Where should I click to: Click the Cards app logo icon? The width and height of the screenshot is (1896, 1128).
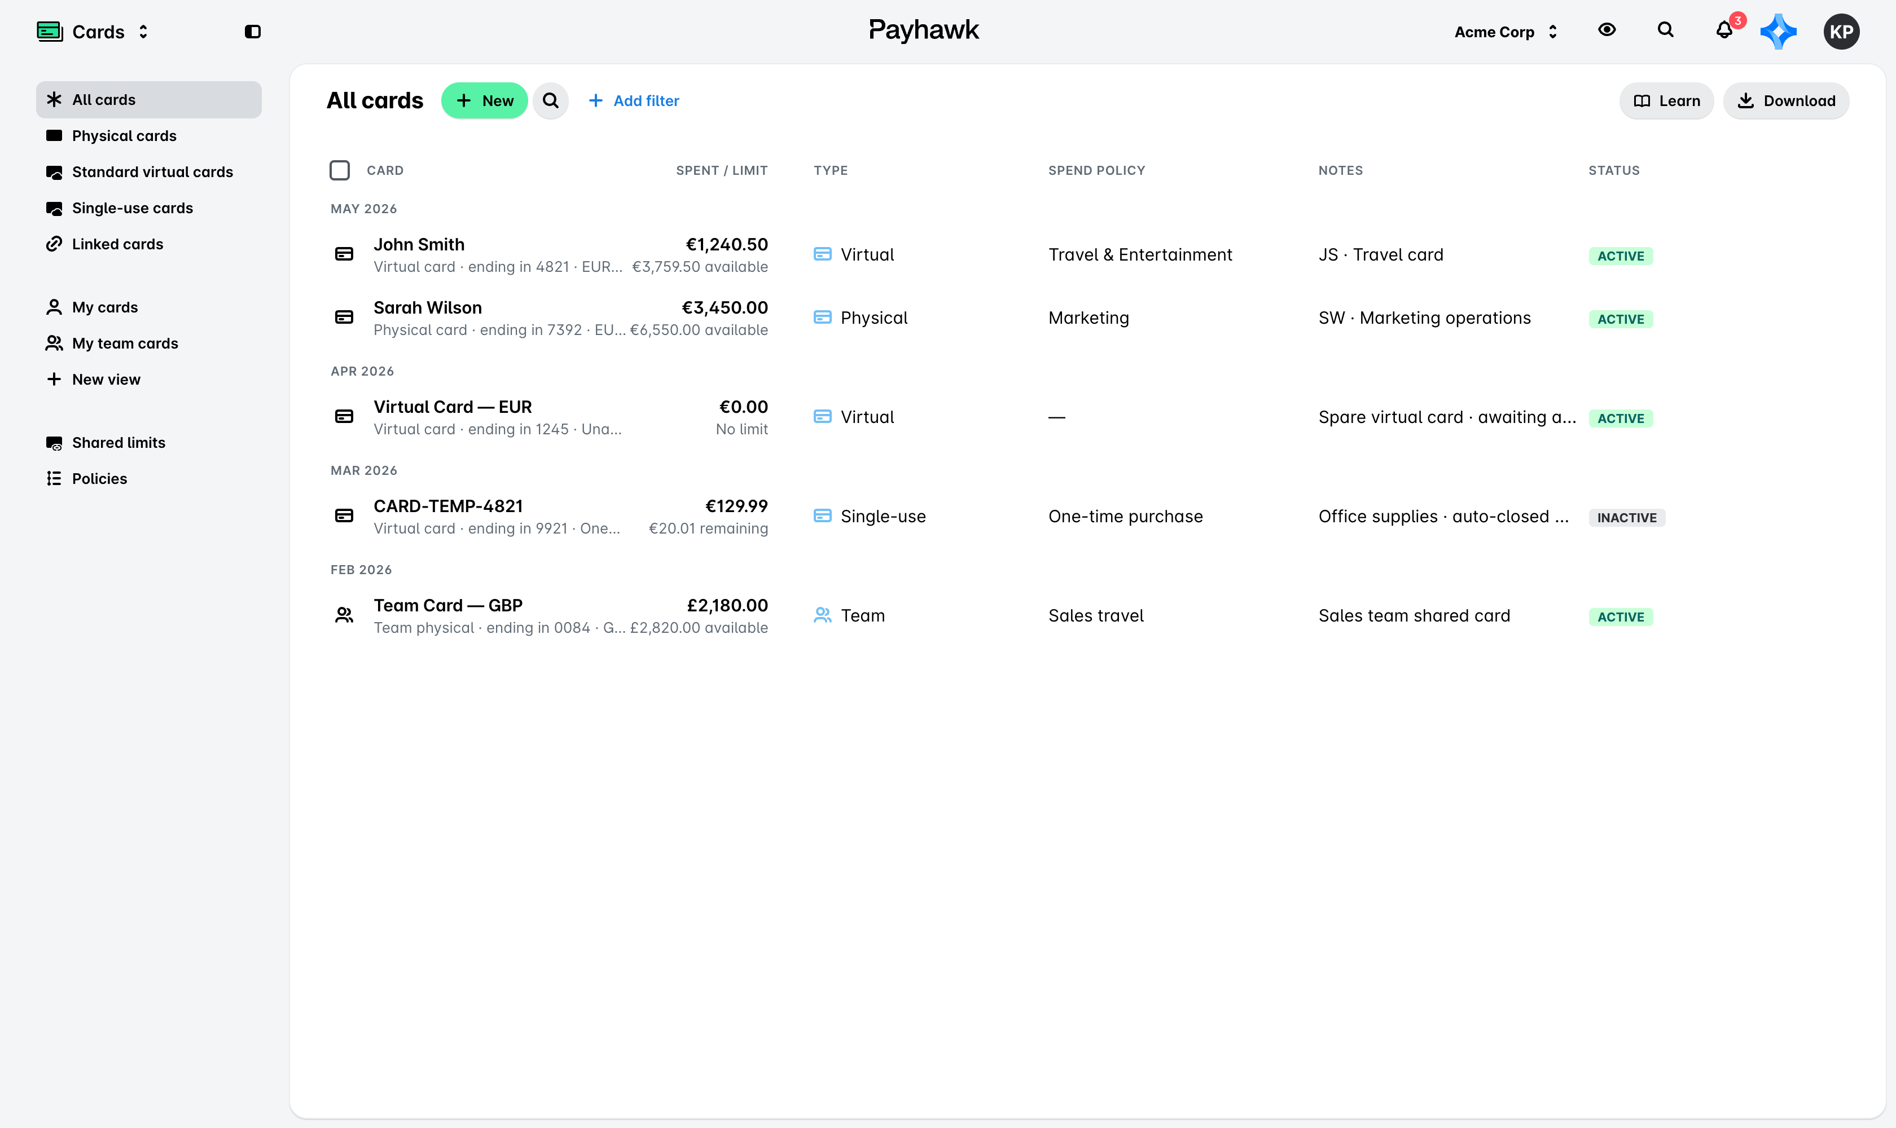pos(50,31)
